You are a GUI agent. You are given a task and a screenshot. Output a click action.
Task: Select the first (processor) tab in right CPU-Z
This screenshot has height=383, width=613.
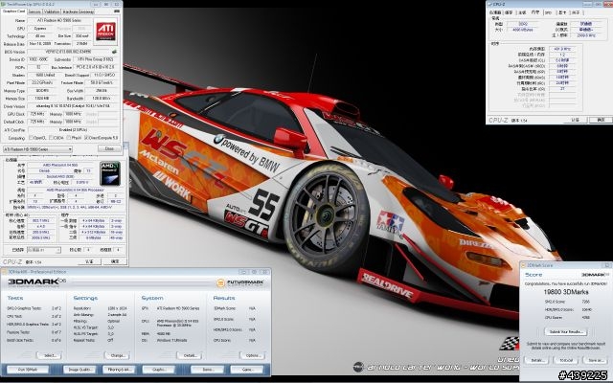click(495, 12)
